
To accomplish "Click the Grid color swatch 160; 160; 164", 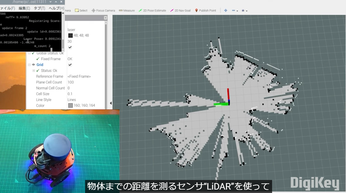I will (x=70, y=105).
